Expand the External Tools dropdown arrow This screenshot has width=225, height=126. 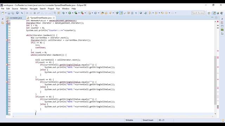[85, 13]
